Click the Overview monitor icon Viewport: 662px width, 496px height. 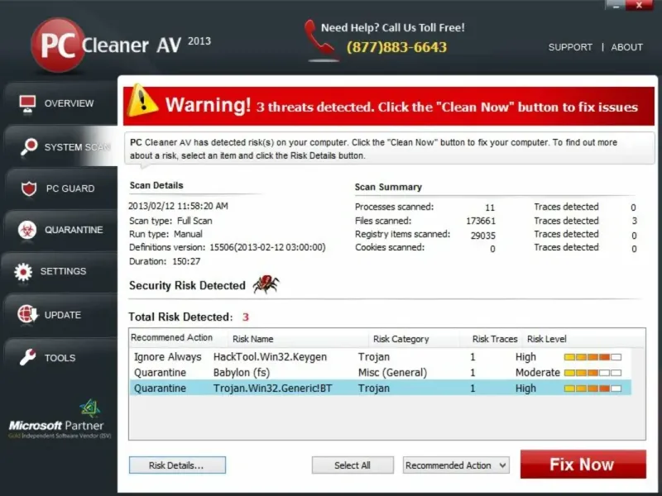coord(27,104)
